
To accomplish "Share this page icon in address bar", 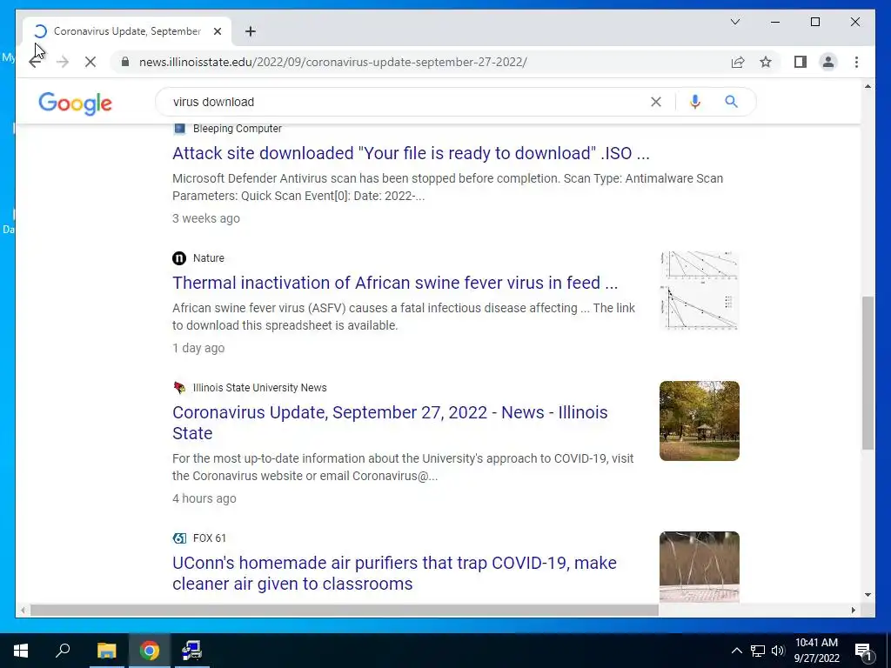I will 738,62.
